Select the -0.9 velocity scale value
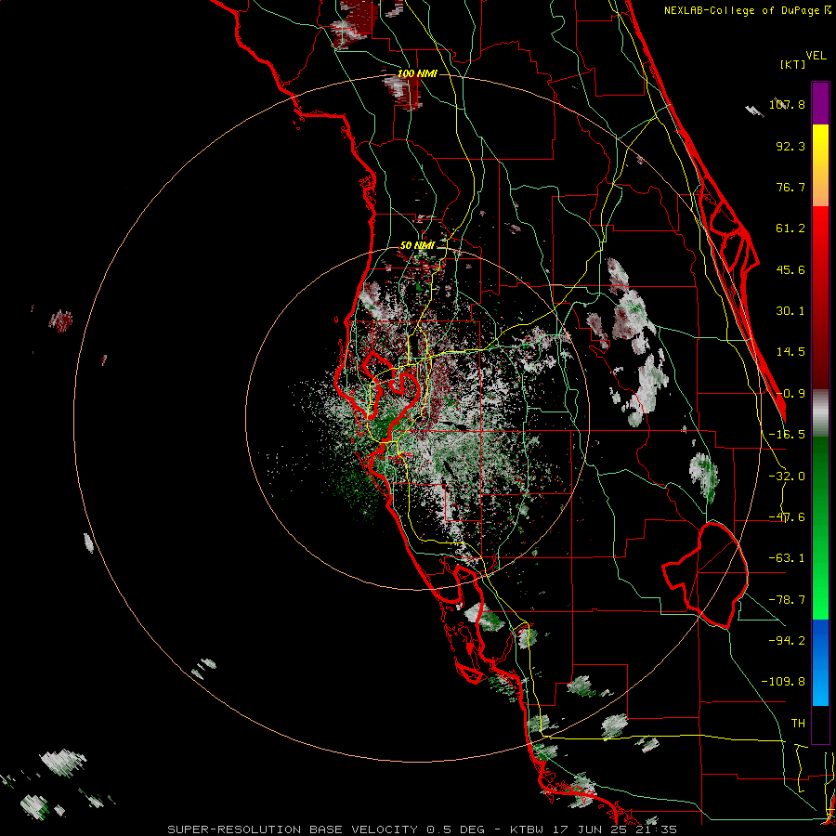This screenshot has height=836, width=836. point(790,394)
